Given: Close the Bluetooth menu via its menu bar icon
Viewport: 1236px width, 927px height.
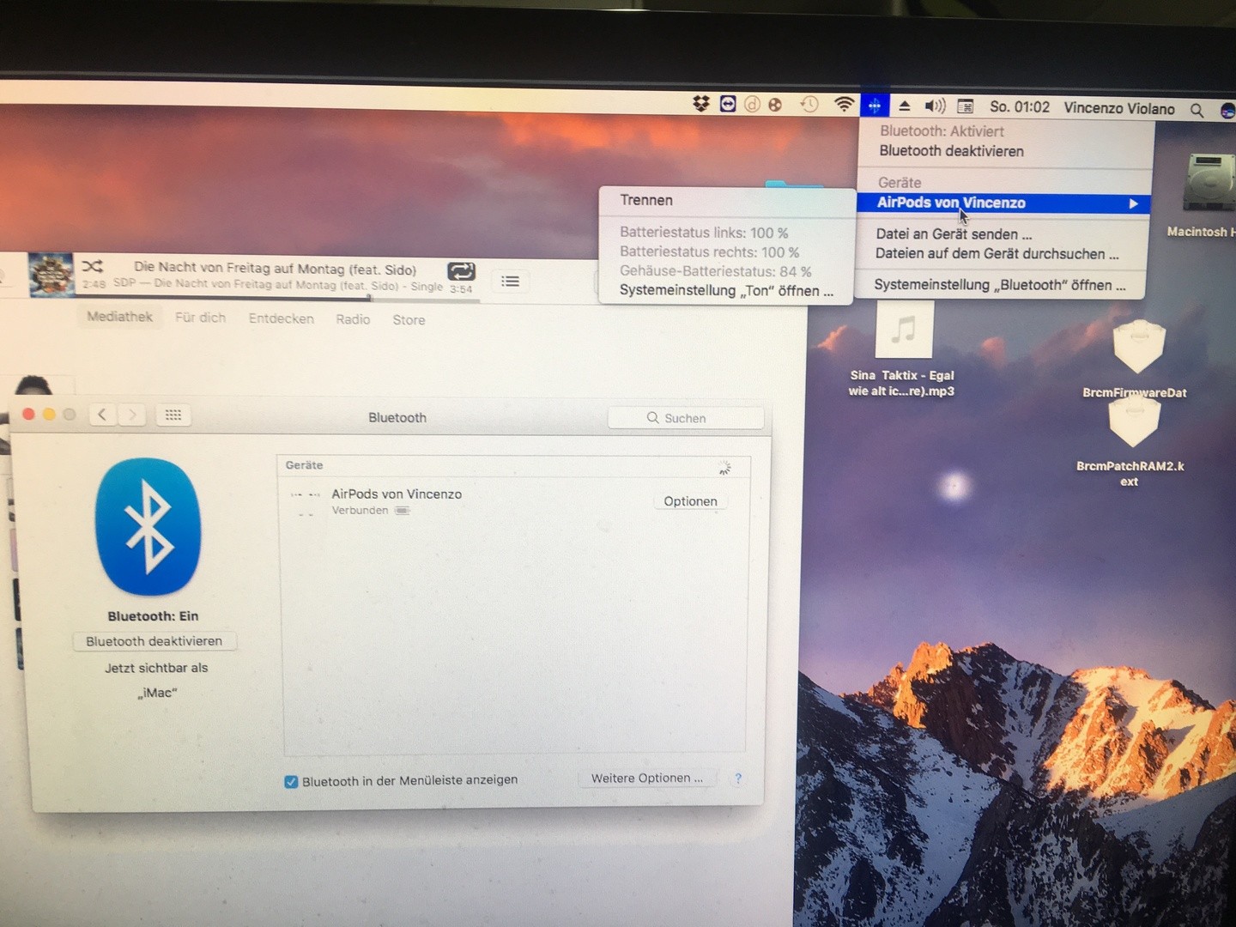Looking at the screenshot, I should pyautogui.click(x=875, y=106).
